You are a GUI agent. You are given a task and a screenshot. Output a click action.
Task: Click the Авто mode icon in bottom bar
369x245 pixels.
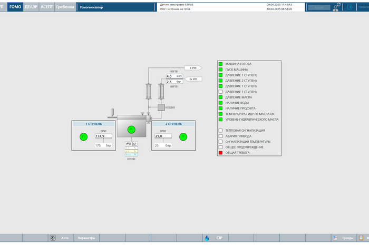point(53,238)
